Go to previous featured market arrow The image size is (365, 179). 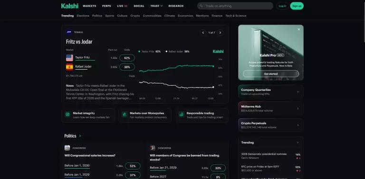(x=203, y=33)
